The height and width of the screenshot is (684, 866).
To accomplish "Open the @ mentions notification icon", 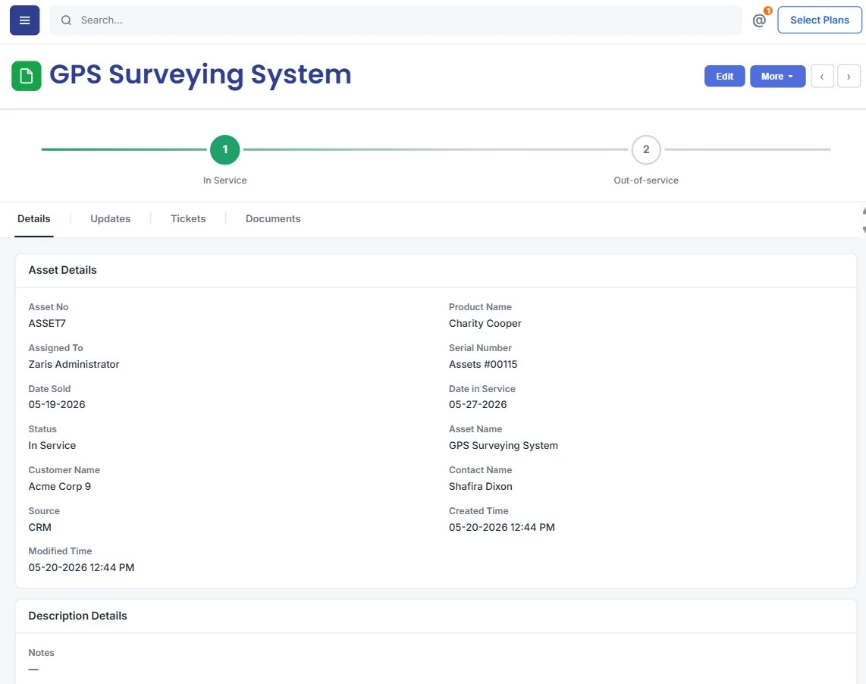I will [759, 20].
